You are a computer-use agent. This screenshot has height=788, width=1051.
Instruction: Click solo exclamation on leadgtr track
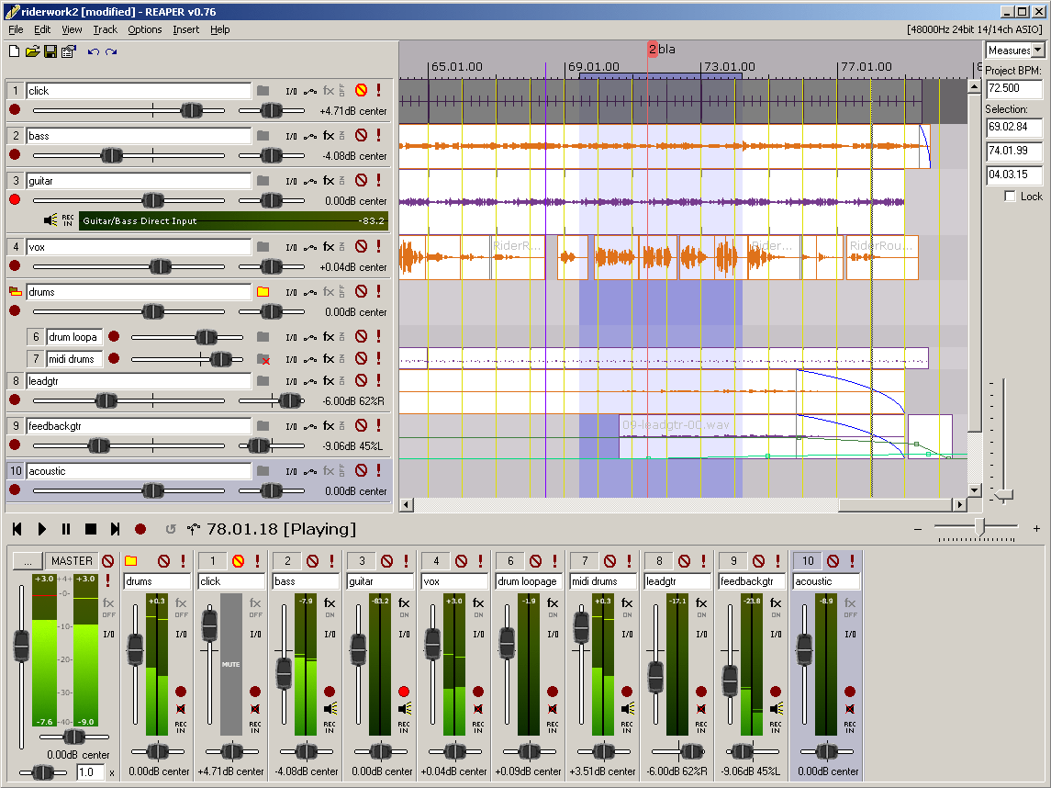[x=378, y=381]
